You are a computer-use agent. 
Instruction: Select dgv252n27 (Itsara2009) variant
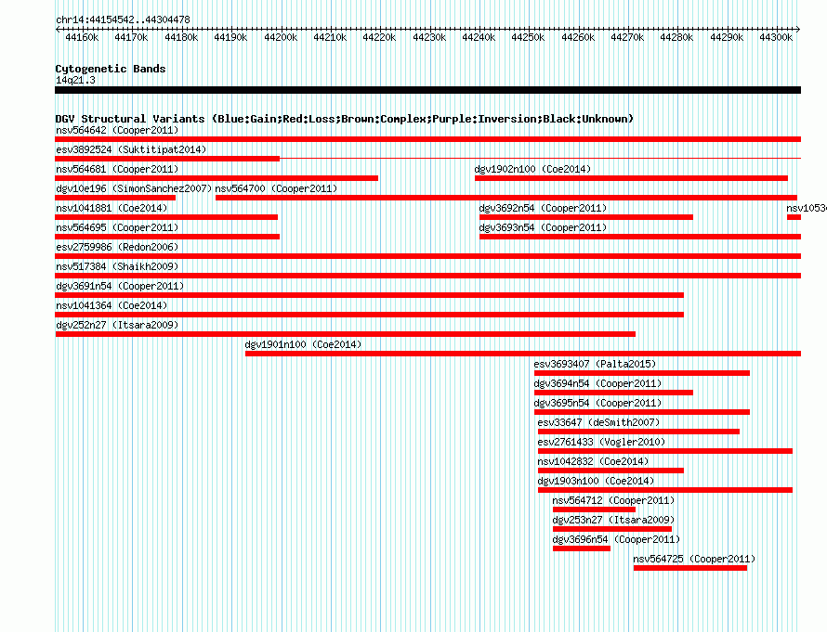[117, 325]
